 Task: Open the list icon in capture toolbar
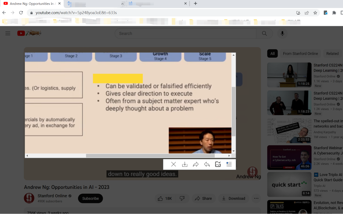pyautogui.click(x=229, y=164)
